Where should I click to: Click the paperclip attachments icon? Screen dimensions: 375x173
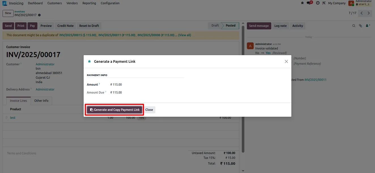(x=361, y=26)
